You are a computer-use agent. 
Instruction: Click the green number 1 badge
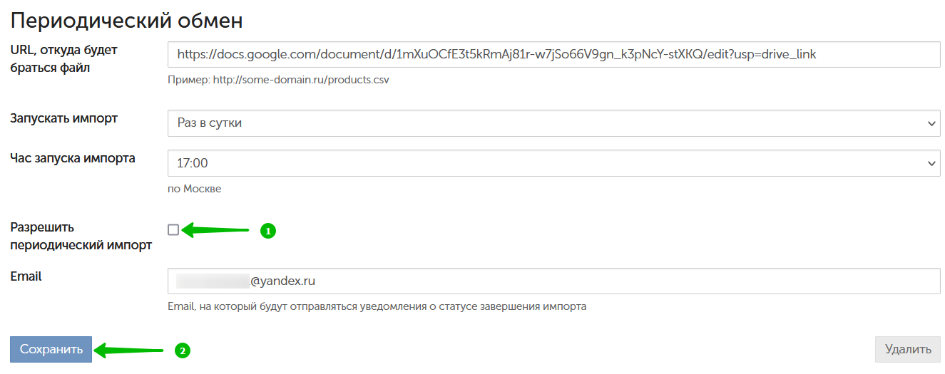point(267,231)
